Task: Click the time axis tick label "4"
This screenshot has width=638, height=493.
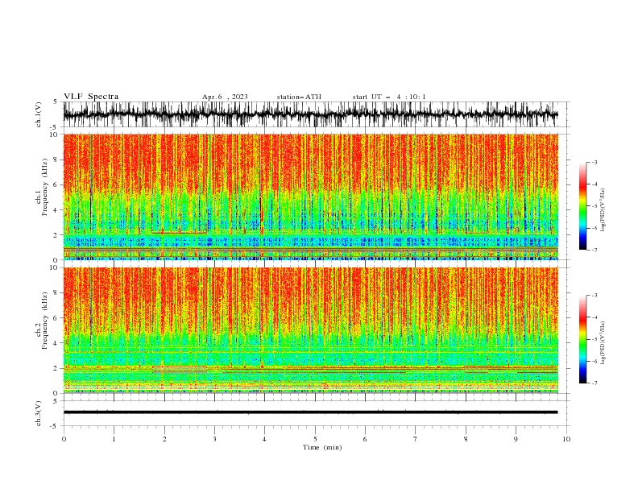Action: tap(265, 439)
